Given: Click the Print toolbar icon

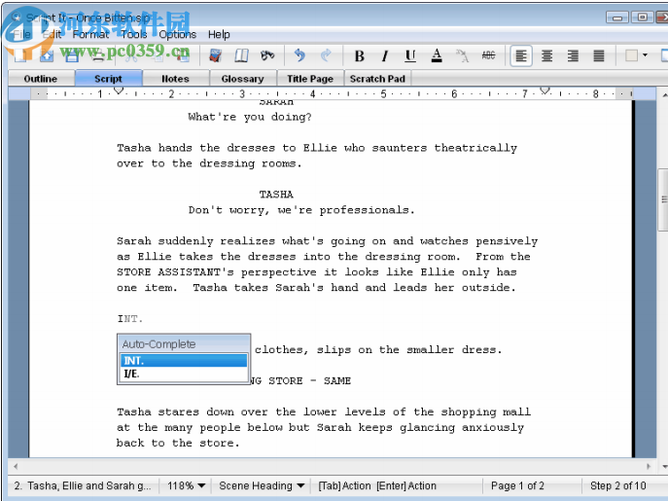Looking at the screenshot, I should [x=98, y=55].
